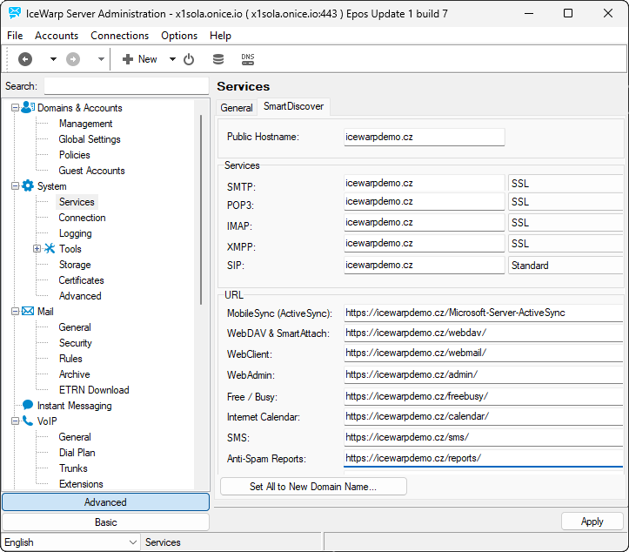Select the SmartDiscover tab
This screenshot has height=552, width=629.
click(x=294, y=106)
